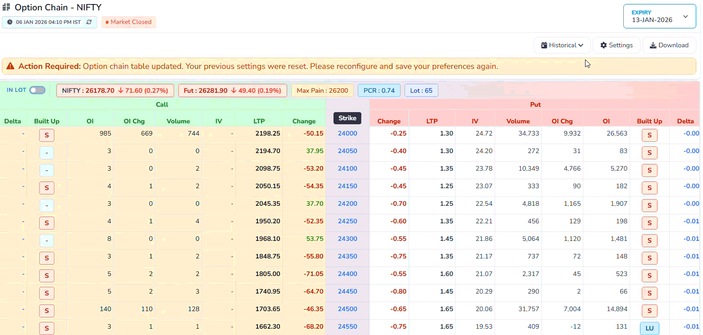Click the refresh icon next to the timestamp
The width and height of the screenshot is (703, 335).
pos(89,22)
